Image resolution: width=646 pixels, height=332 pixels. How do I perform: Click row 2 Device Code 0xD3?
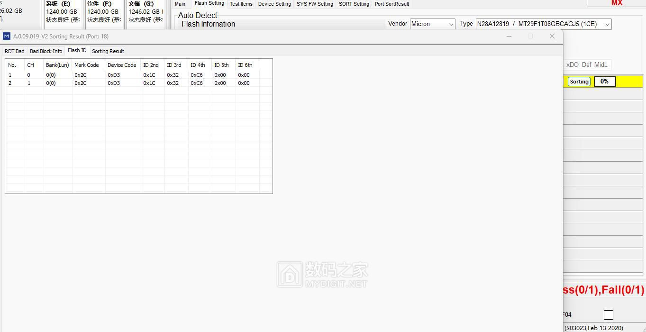(x=123, y=83)
